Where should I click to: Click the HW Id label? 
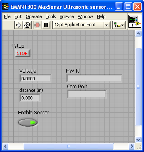point(73,71)
